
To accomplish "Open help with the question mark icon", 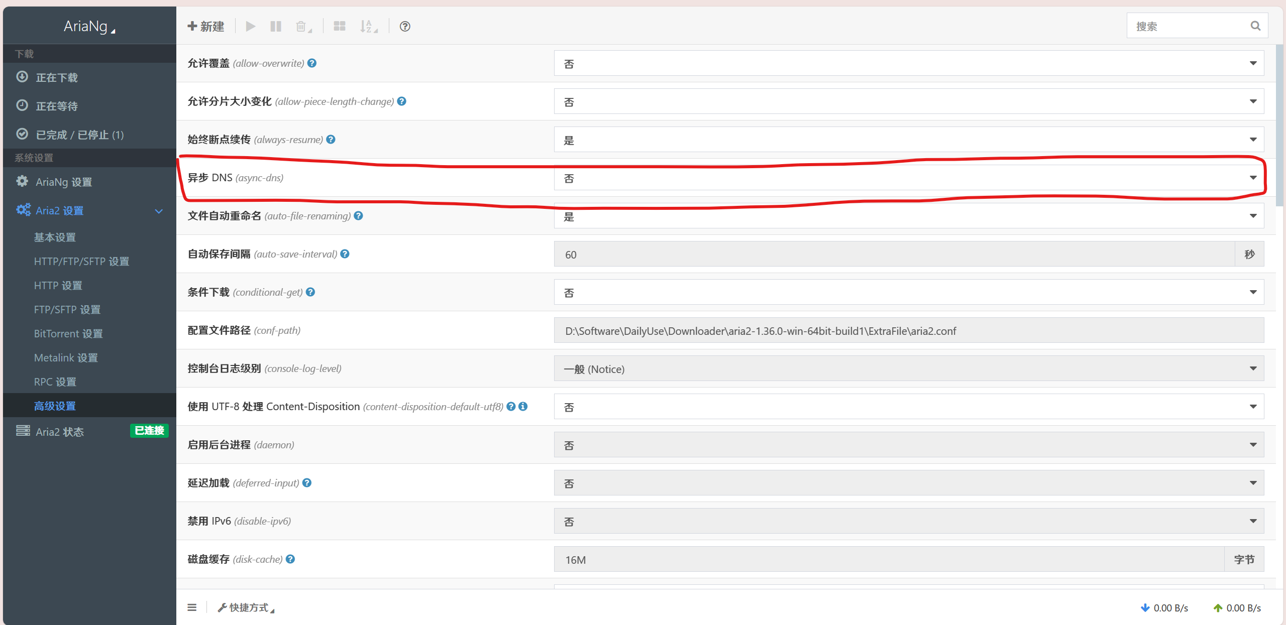I will coord(405,26).
